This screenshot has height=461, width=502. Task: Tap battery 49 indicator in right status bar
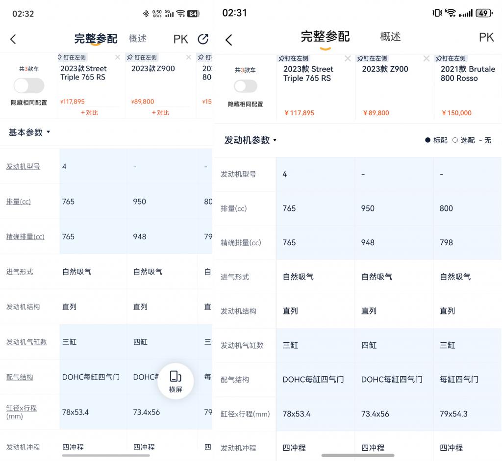click(x=484, y=13)
